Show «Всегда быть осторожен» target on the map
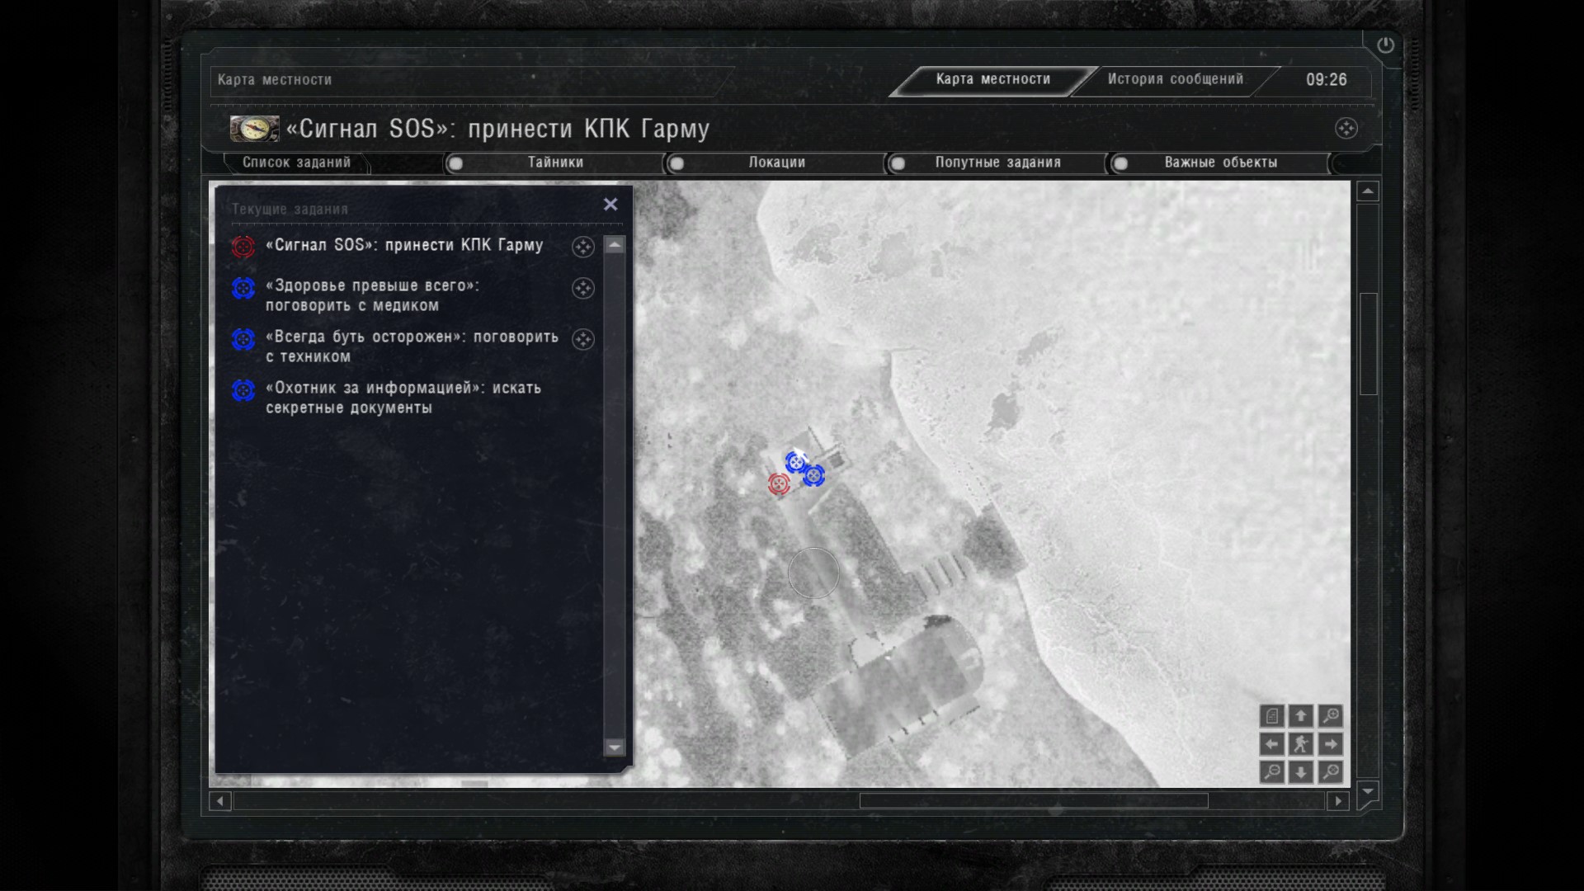This screenshot has width=1584, height=891. point(583,339)
